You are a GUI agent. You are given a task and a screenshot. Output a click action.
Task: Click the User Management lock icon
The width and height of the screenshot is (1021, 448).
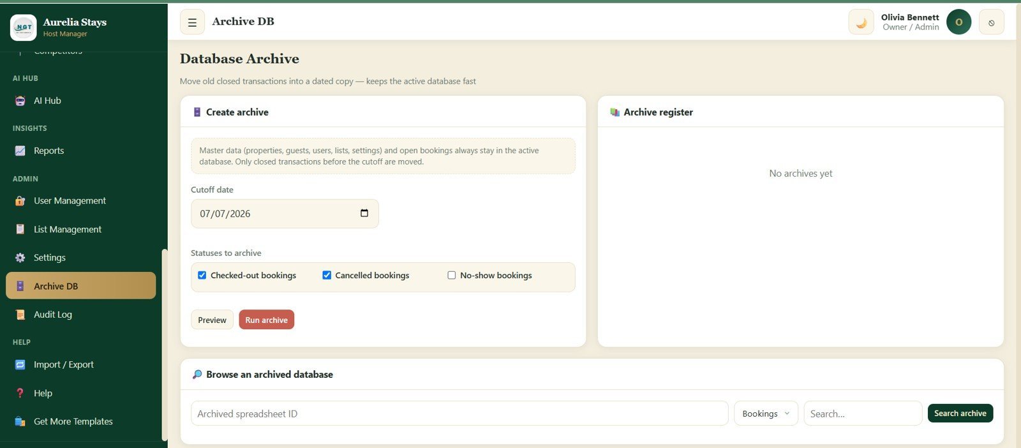click(20, 200)
